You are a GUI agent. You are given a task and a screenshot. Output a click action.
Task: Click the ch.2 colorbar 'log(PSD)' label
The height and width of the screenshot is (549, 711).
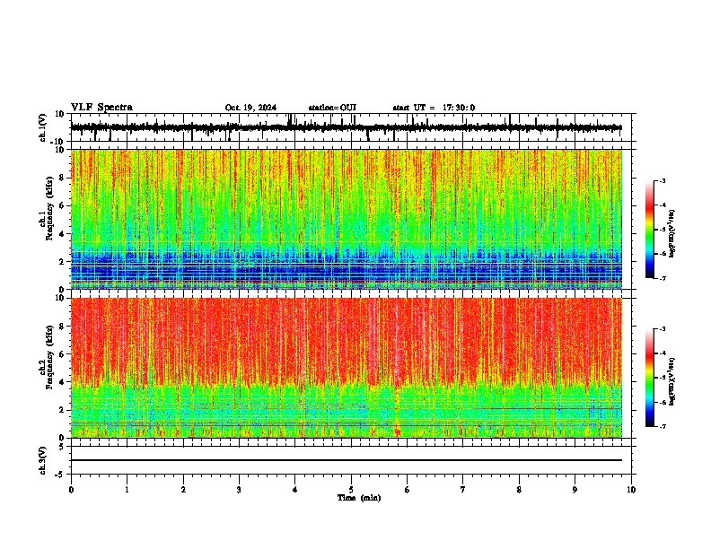coord(671,381)
